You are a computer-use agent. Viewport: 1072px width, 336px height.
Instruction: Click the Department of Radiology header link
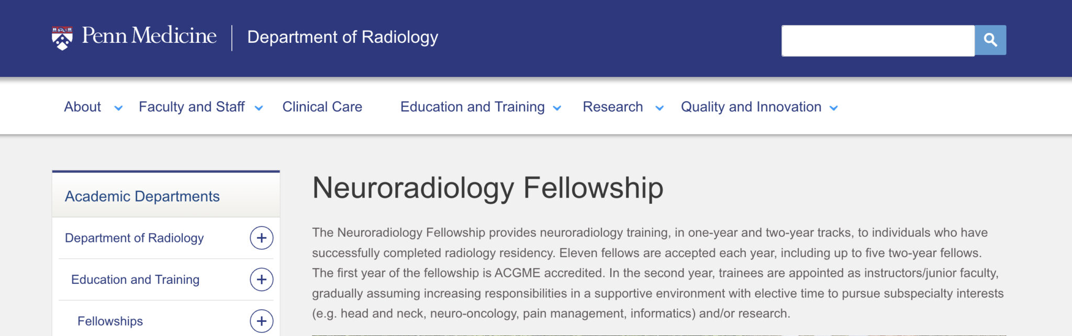343,37
